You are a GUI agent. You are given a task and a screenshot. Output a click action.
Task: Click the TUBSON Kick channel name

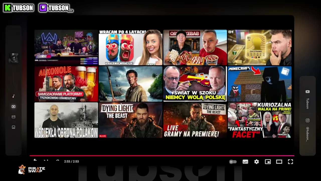23,8
